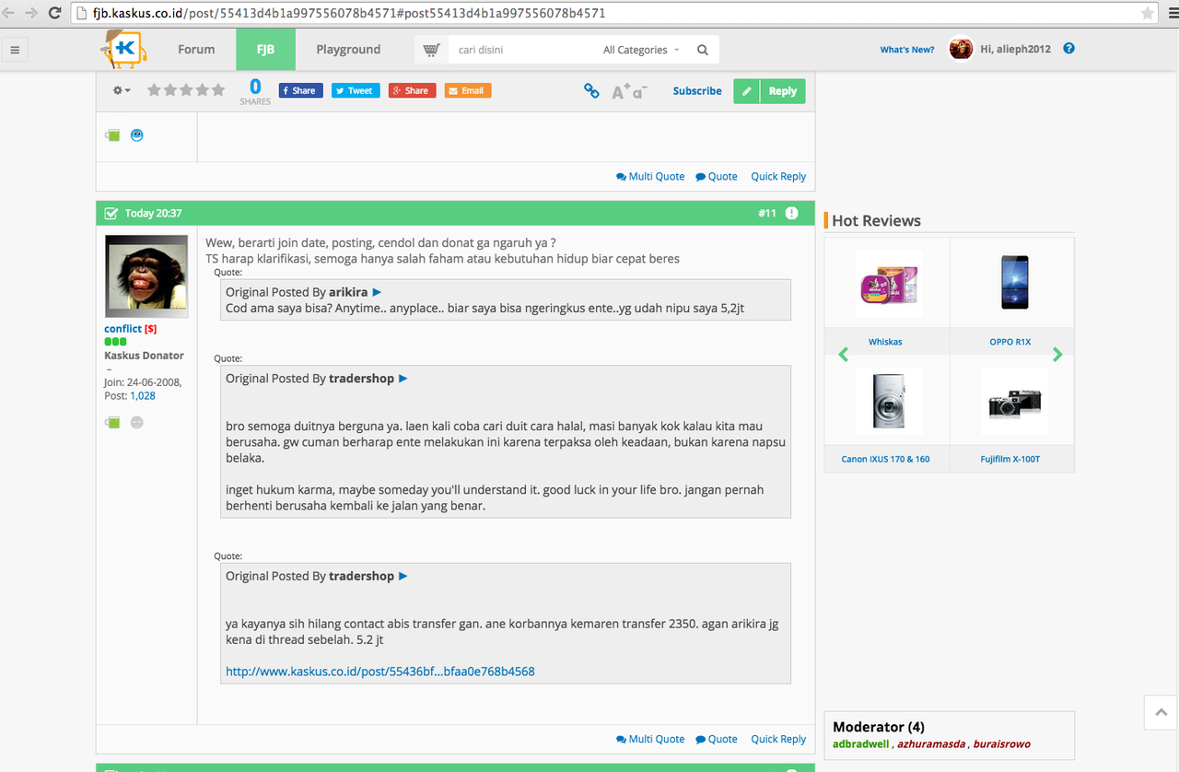Click the 'Today 20:37' post timestamp

[153, 213]
